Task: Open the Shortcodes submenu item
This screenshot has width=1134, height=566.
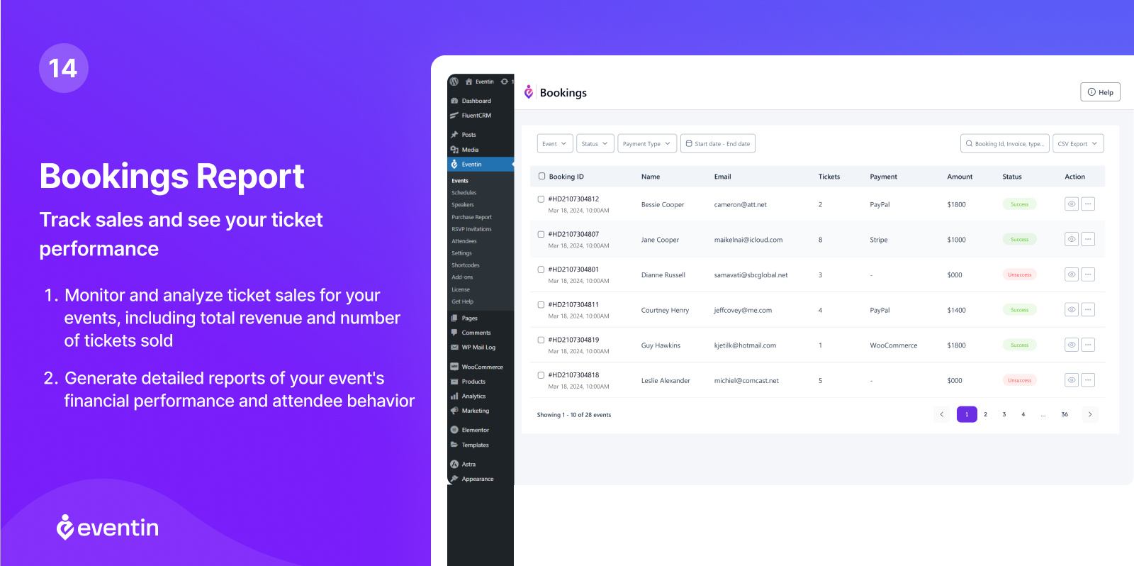Action: pos(466,265)
